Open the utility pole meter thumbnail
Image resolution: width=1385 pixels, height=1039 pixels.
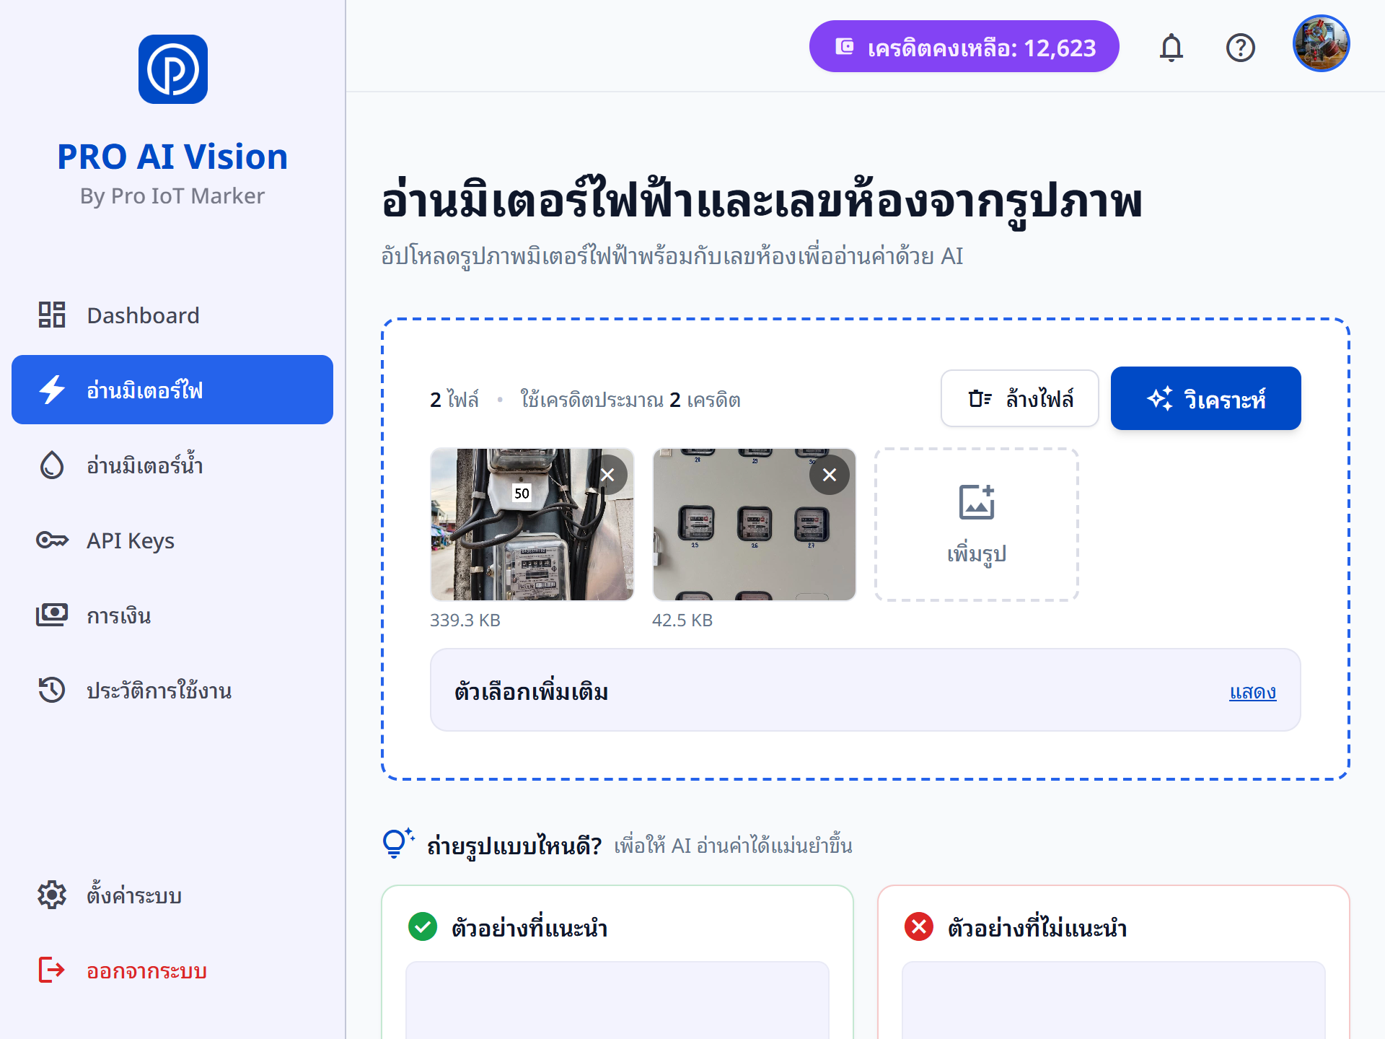532,525
